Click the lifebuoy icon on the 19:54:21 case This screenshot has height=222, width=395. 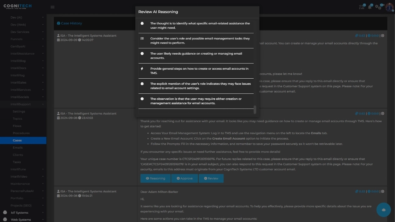[383, 191]
